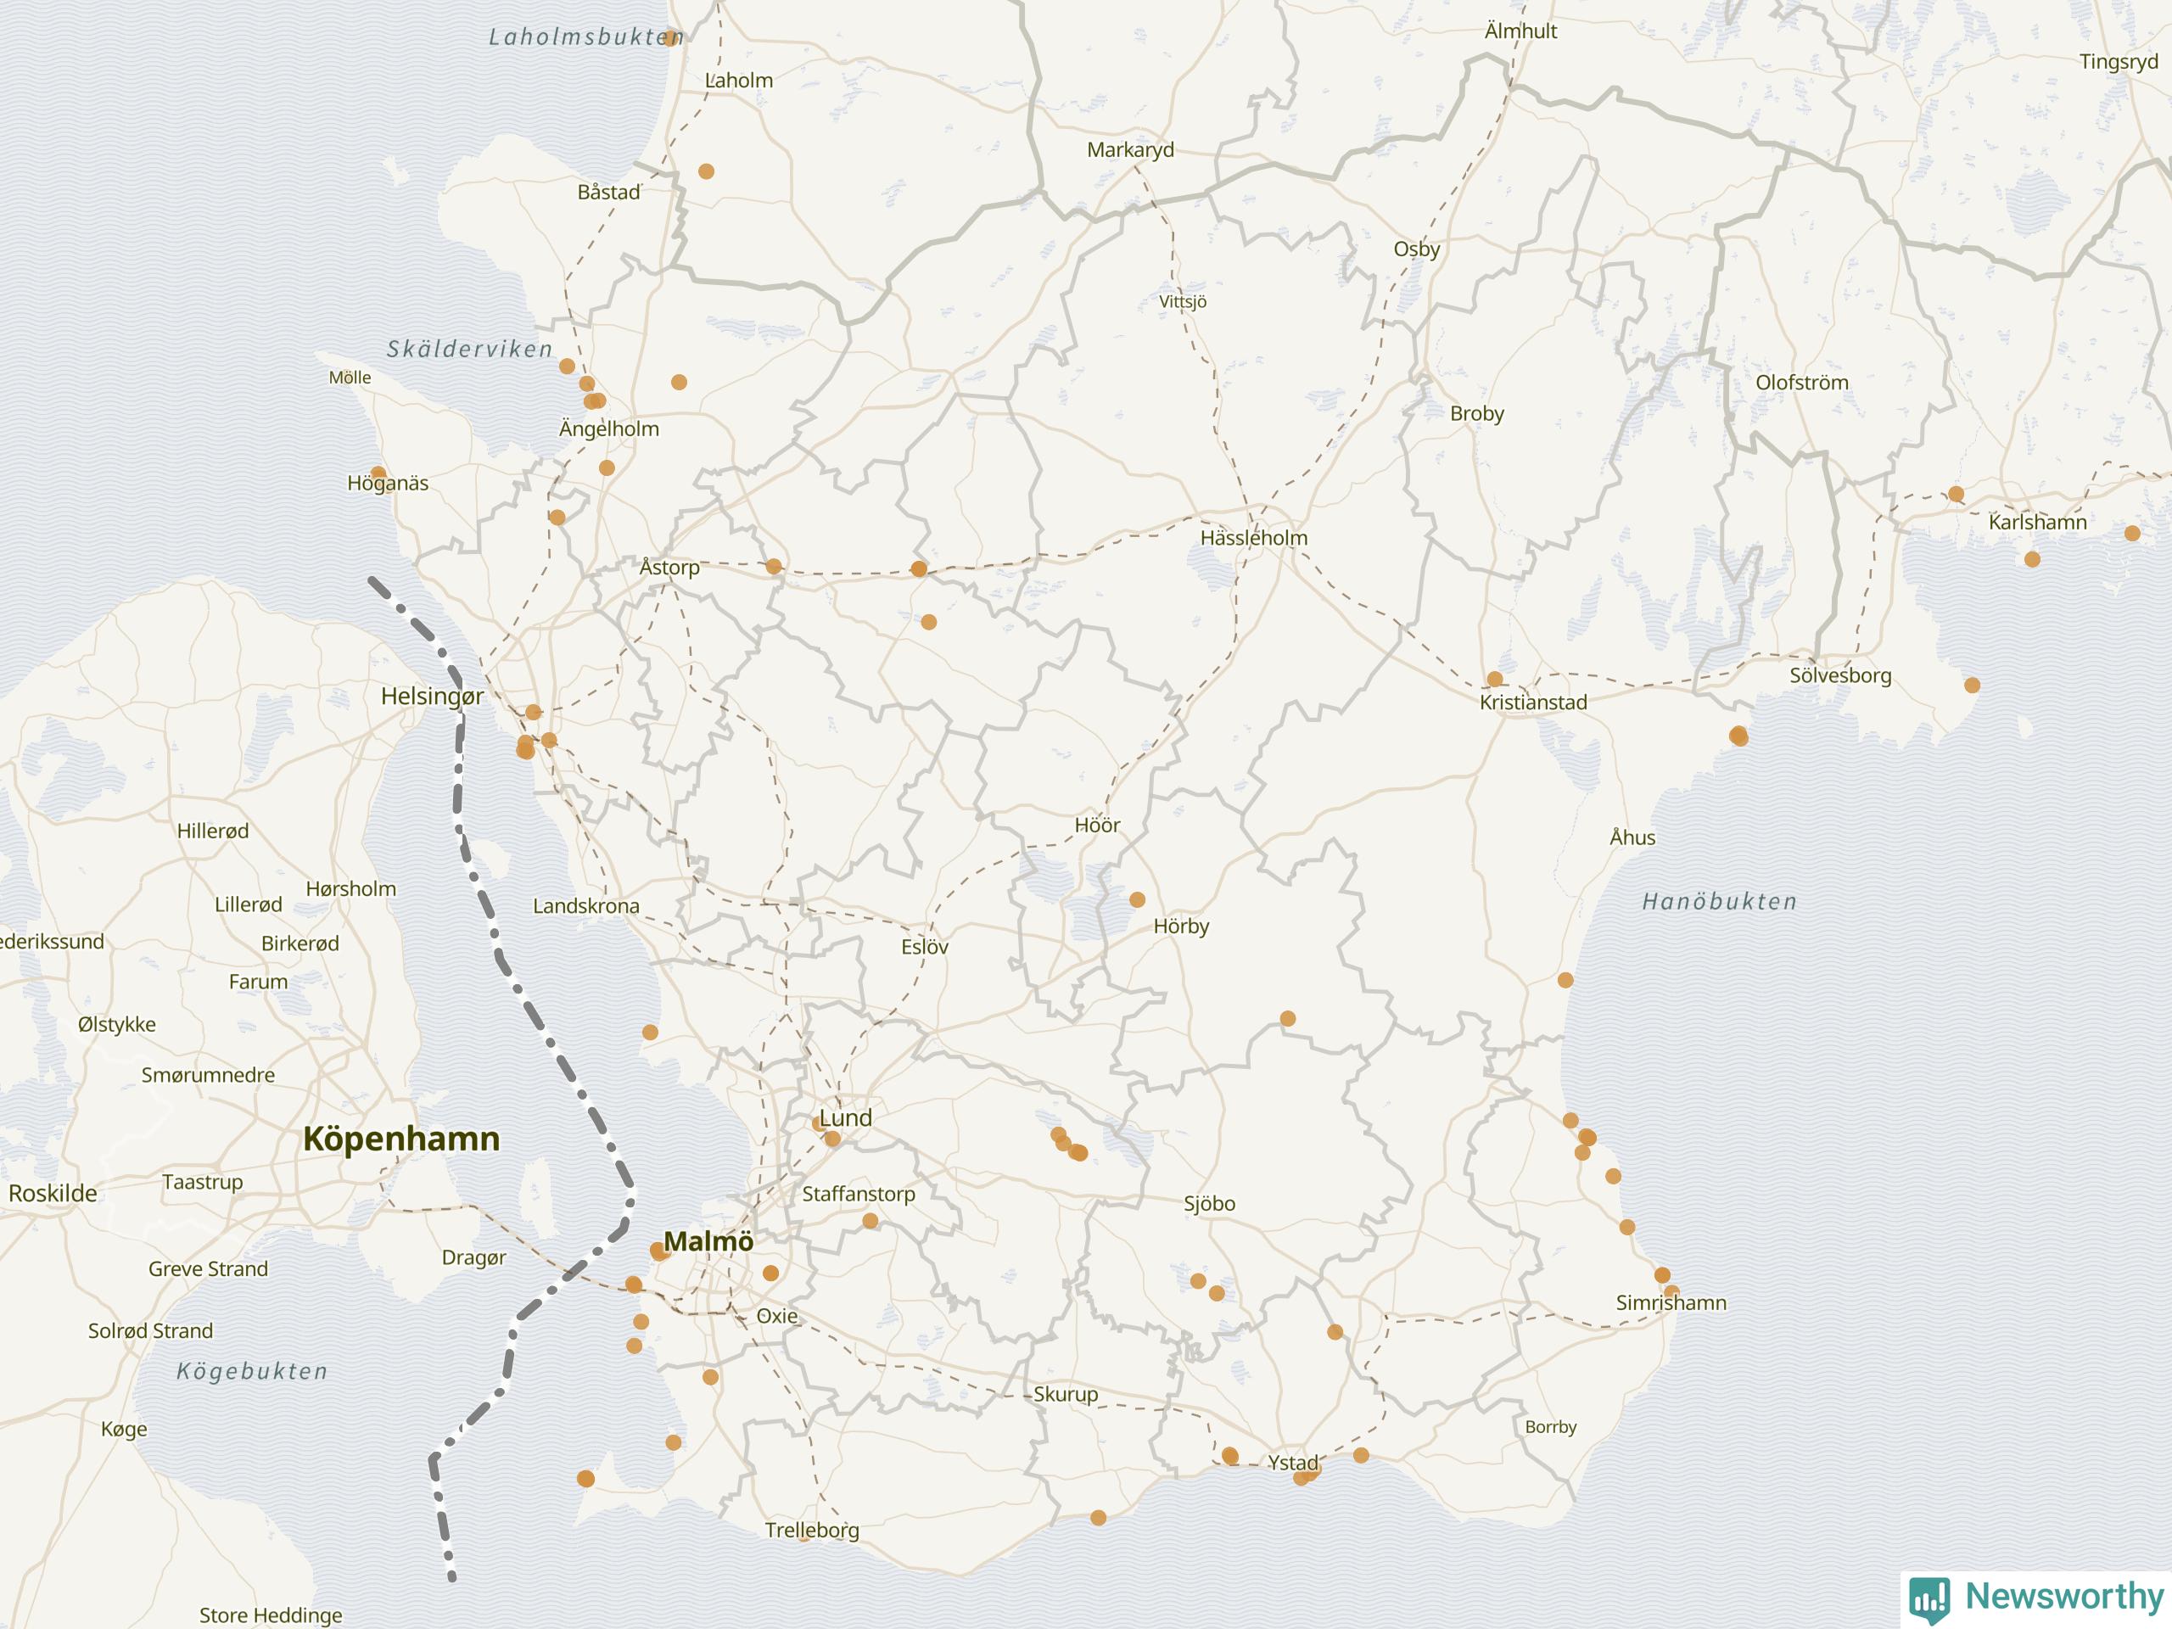The width and height of the screenshot is (2172, 1629).
Task: Click the Laholmsbukten bay label
Action: (x=586, y=37)
